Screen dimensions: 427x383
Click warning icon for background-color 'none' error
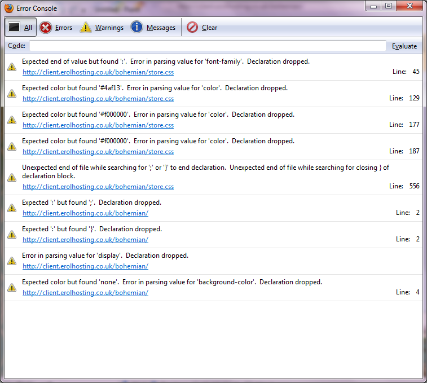(x=12, y=287)
